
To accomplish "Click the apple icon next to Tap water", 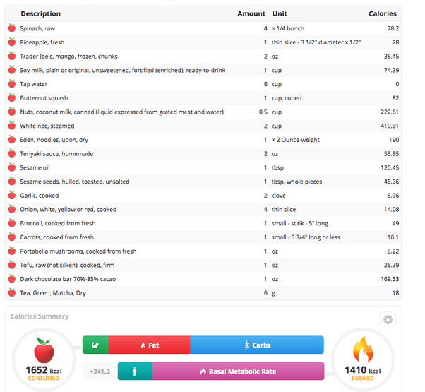I will click(x=12, y=84).
